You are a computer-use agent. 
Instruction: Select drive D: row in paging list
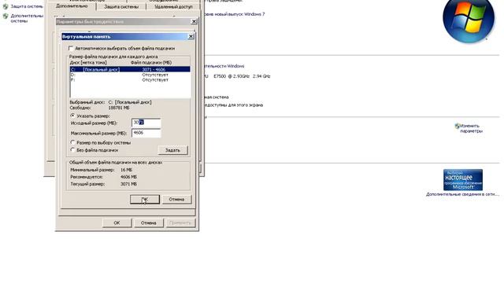point(130,75)
